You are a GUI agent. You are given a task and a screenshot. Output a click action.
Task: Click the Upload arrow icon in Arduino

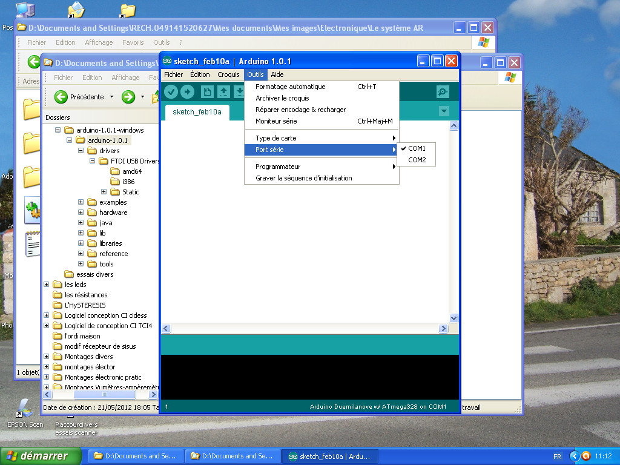click(x=187, y=91)
